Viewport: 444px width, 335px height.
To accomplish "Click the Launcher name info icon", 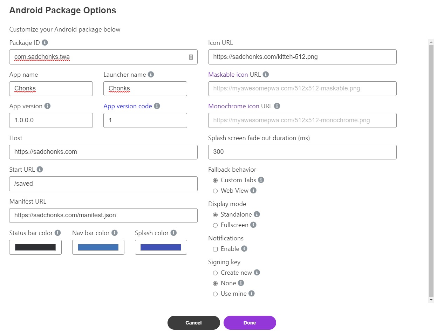I will pyautogui.click(x=151, y=74).
